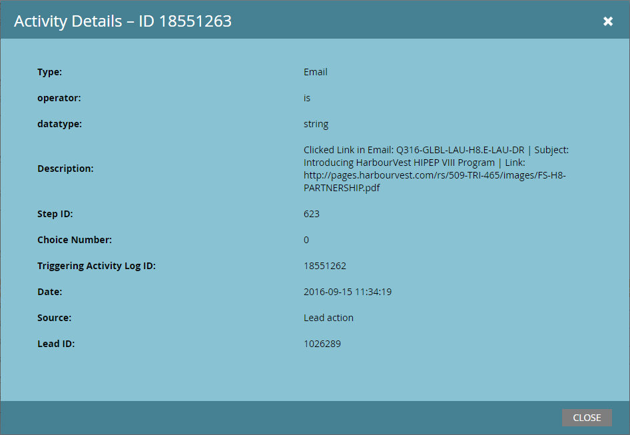Click the subject text 'Introducing HarbourVest HIPEP VIII Program'
Image resolution: width=630 pixels, height=435 pixels.
(x=399, y=163)
